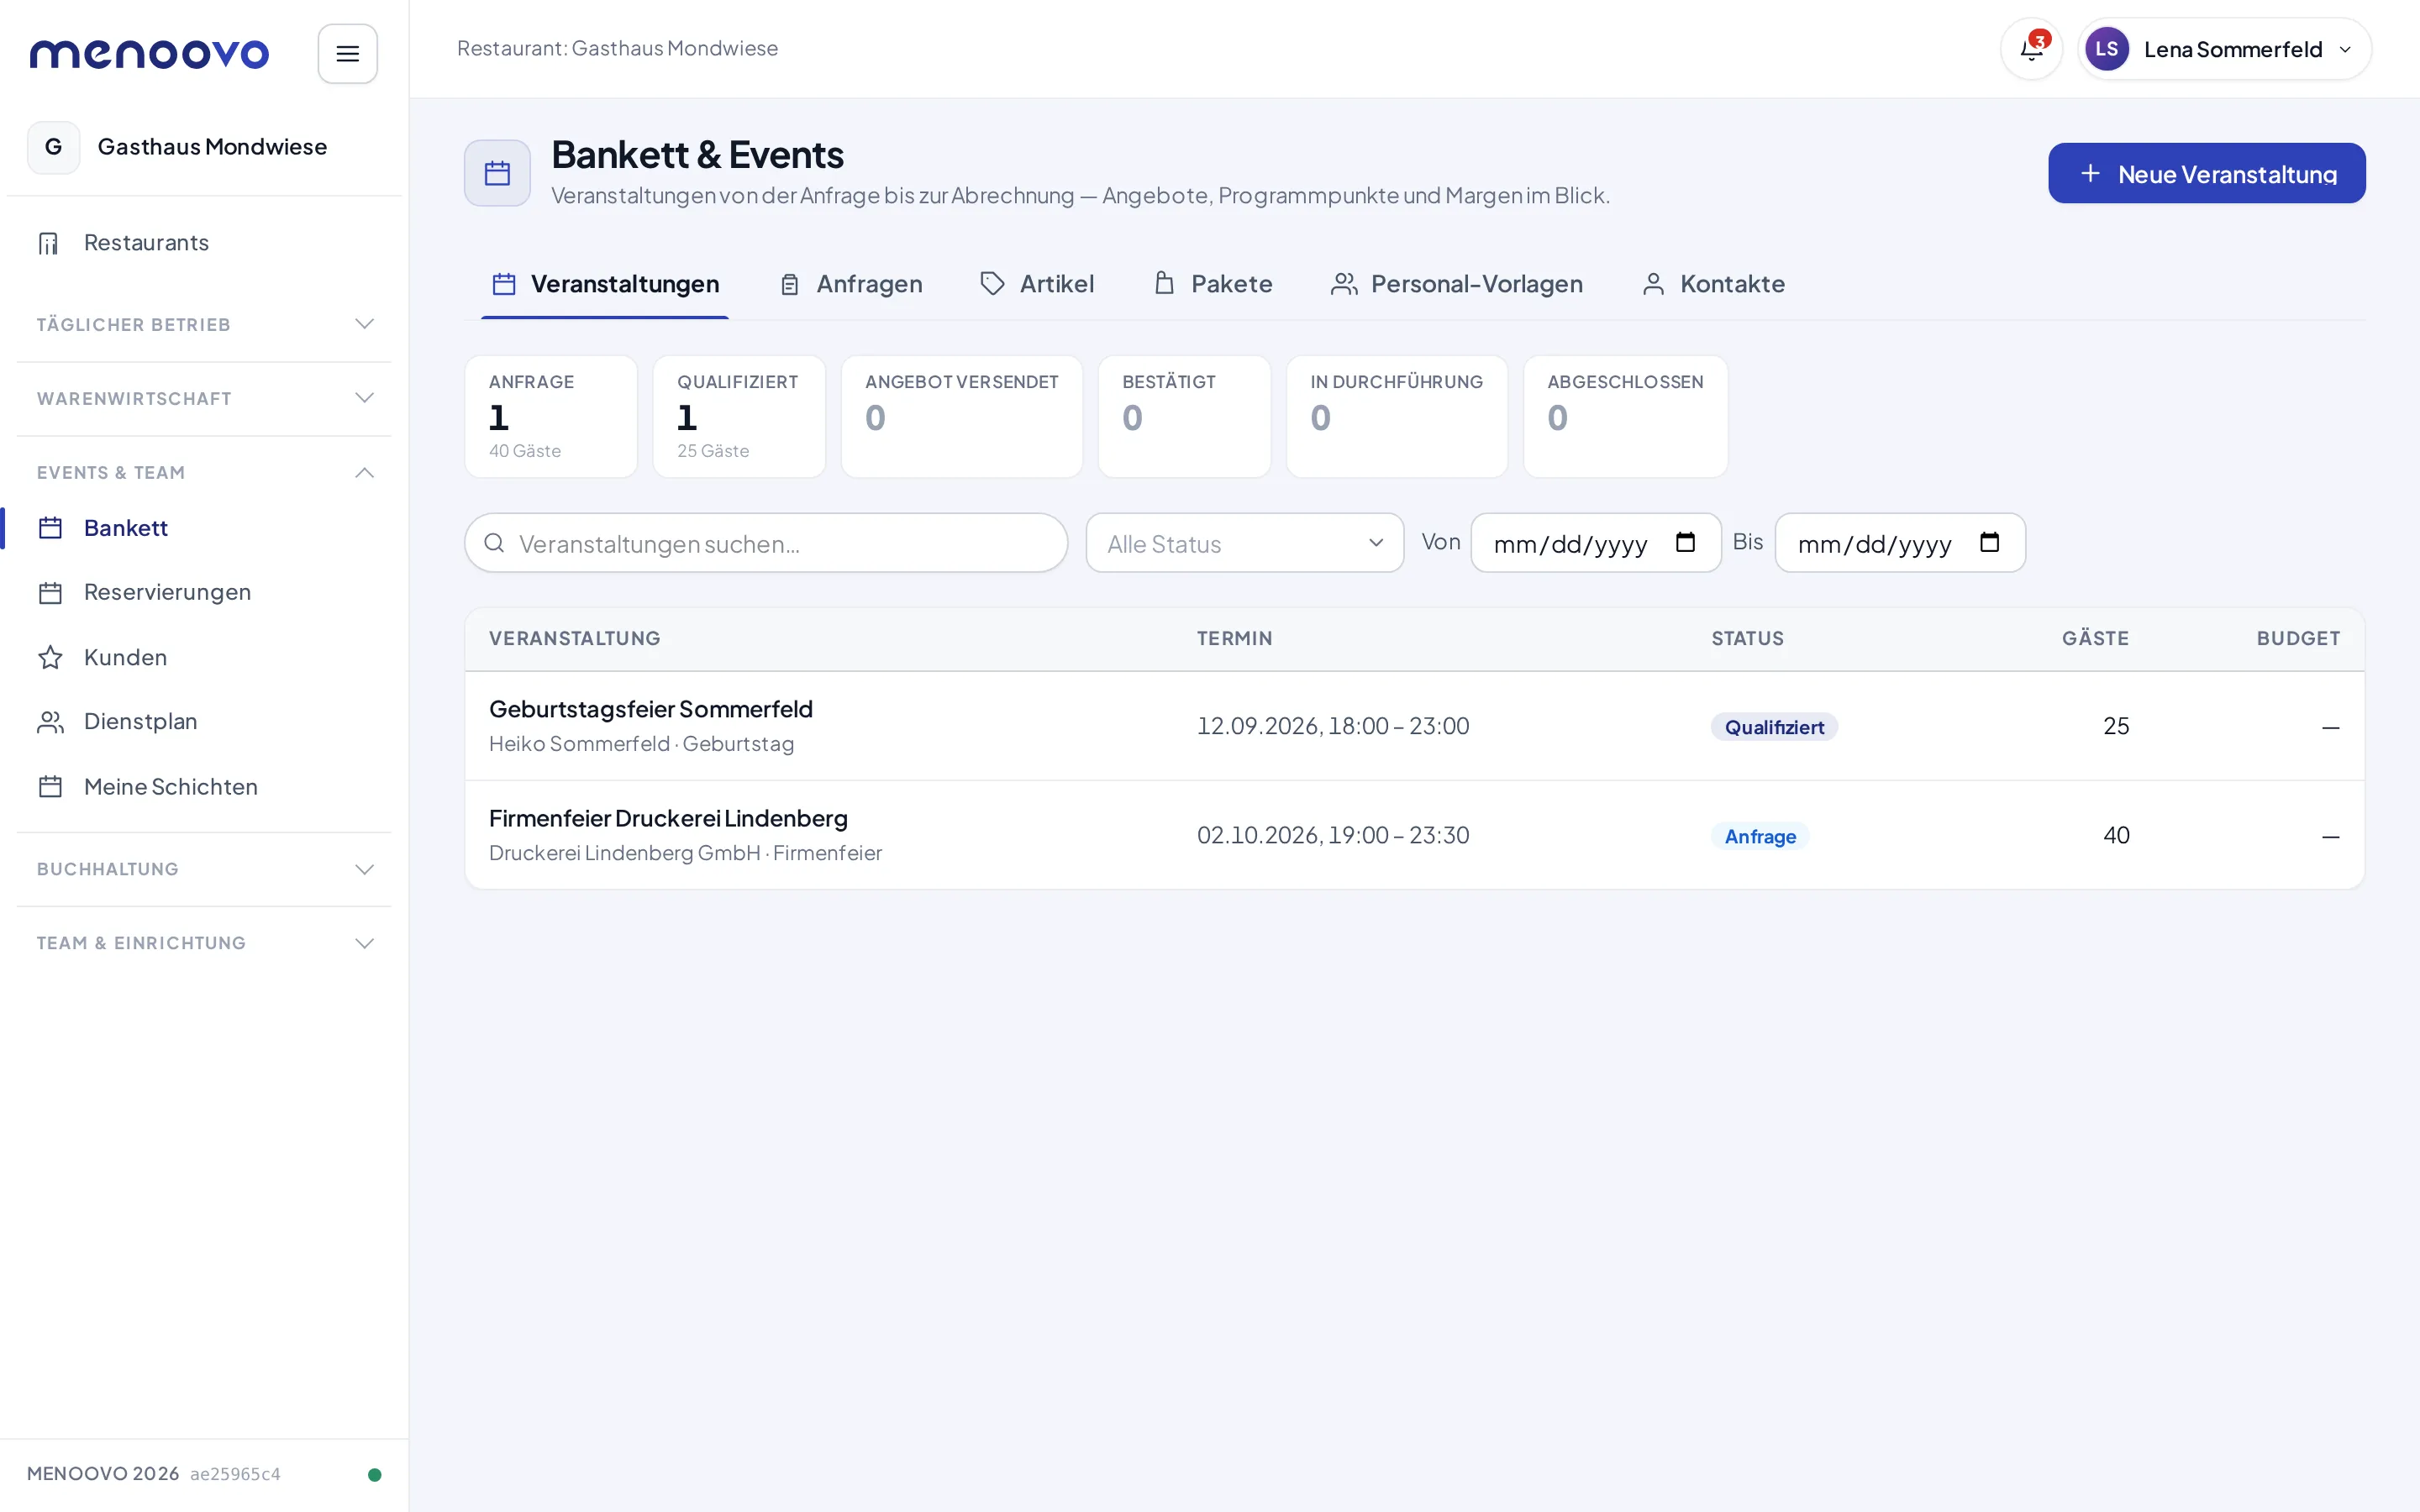Click the Reservierungen calendar icon
This screenshot has height=1512, width=2420.
click(50, 593)
